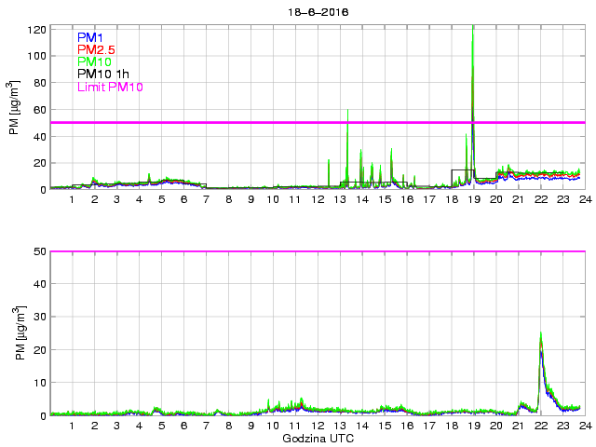Screen dimensions: 596x447
Task: Click the Godzina UTC axis label
Action: (318, 439)
